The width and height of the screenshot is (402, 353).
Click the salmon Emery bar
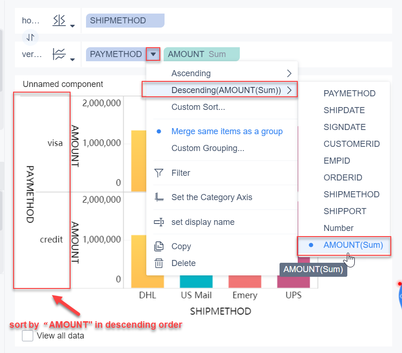[245, 281]
